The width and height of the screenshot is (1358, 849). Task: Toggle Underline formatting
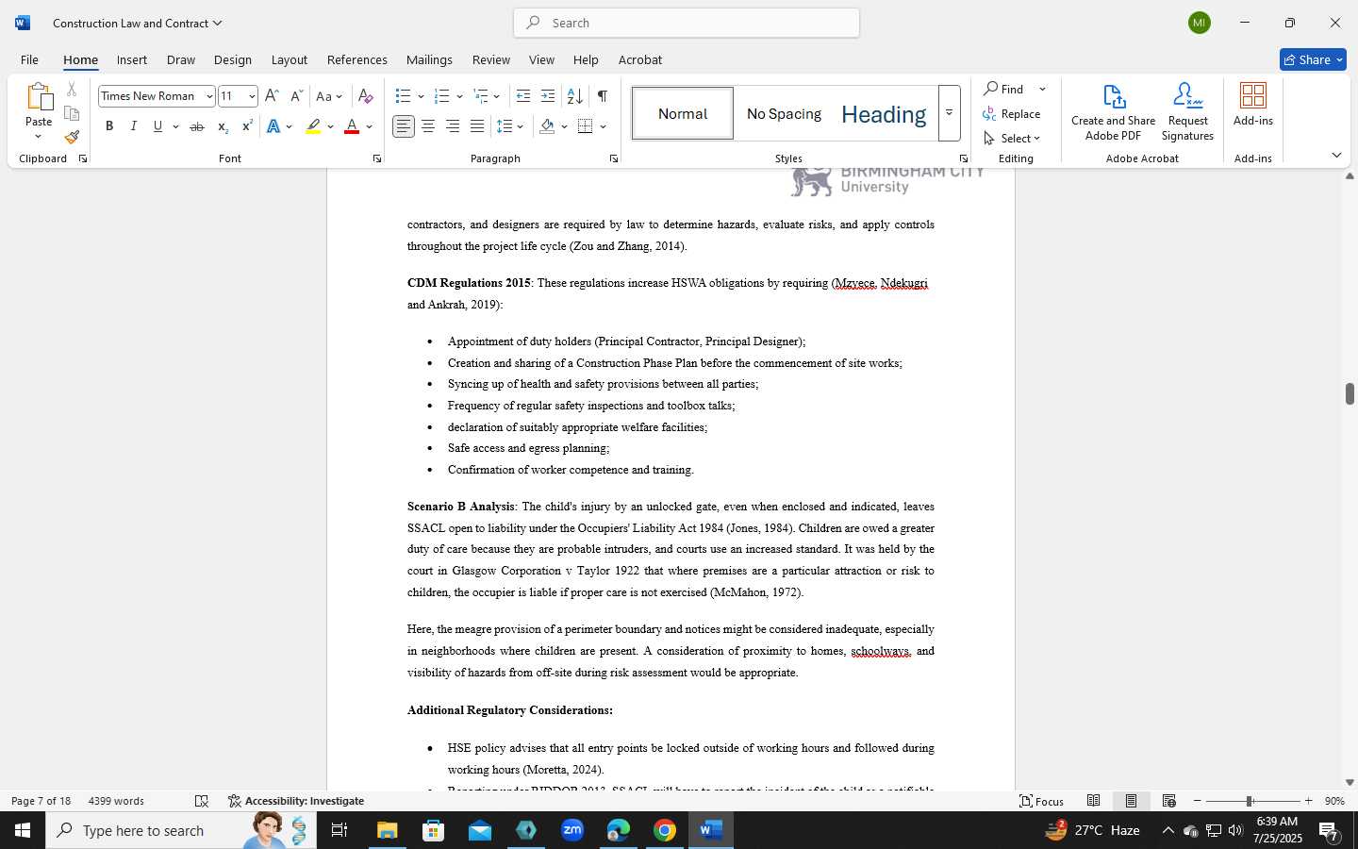[157, 126]
